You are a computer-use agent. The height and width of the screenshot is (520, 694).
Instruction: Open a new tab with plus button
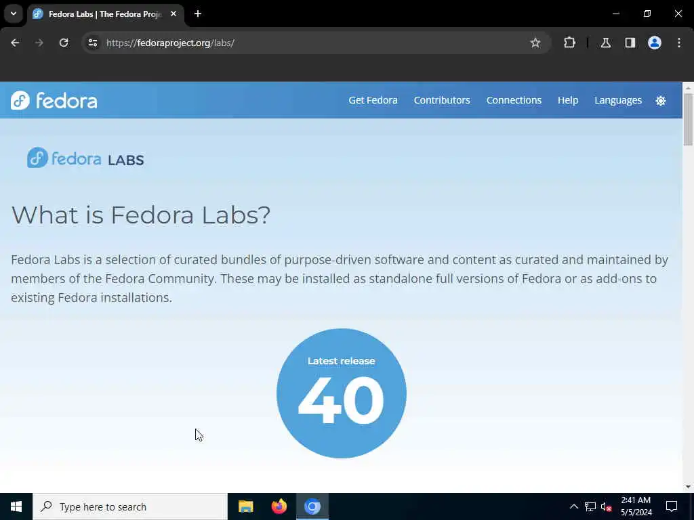198,14
